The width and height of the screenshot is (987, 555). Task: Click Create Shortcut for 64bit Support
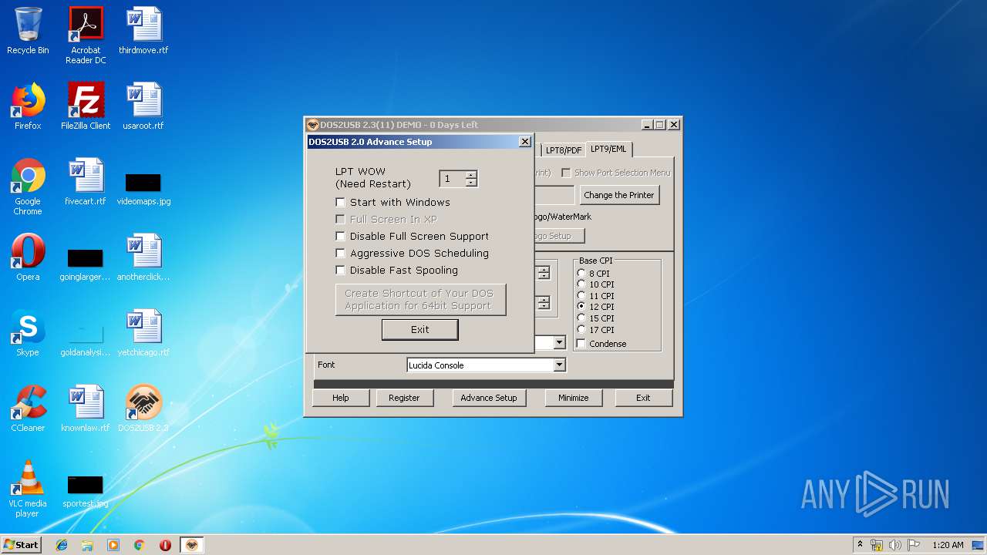[x=420, y=300]
